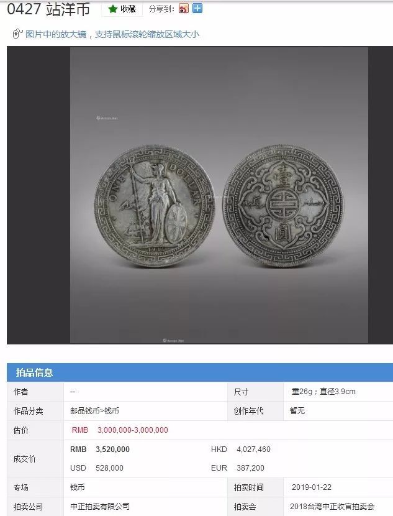Click the reverse coin with 壹圓 characters
Screen dimensions: 393x516
[283, 206]
